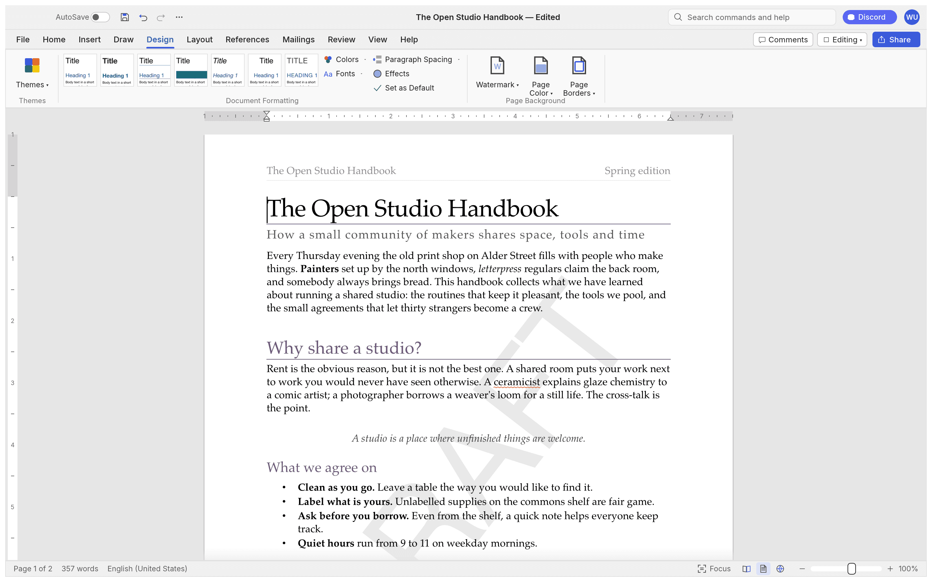
Task: Click the 357 words count in status bar
Action: [80, 568]
